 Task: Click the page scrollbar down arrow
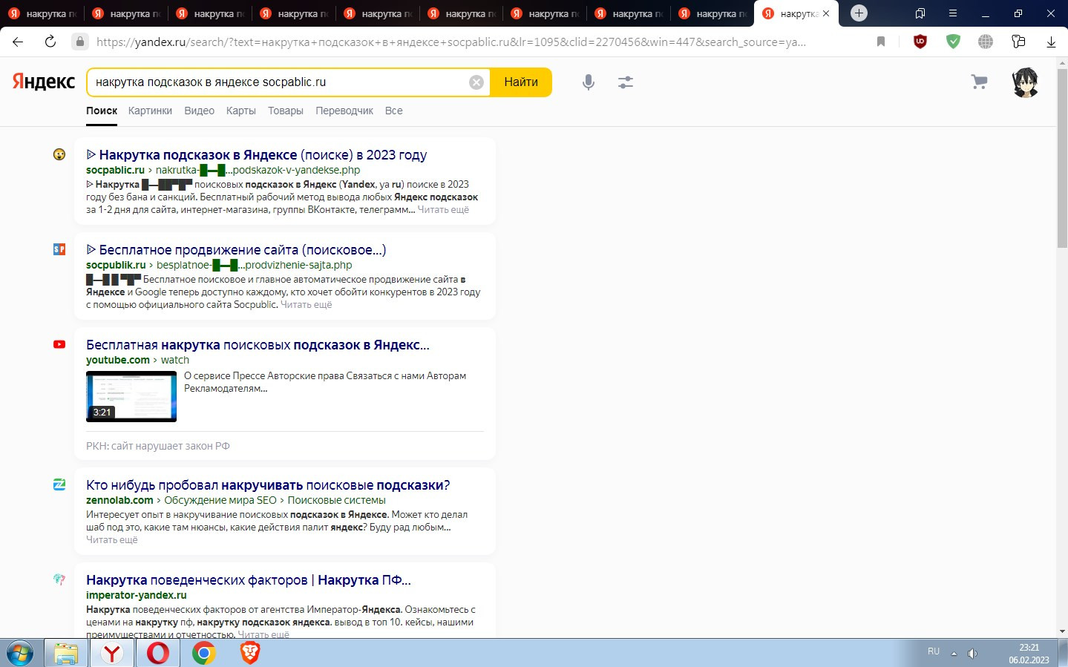[1062, 631]
